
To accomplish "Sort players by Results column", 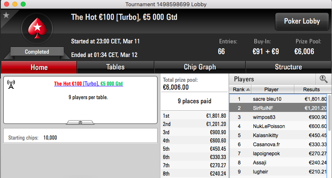I will pyautogui.click(x=312, y=90).
